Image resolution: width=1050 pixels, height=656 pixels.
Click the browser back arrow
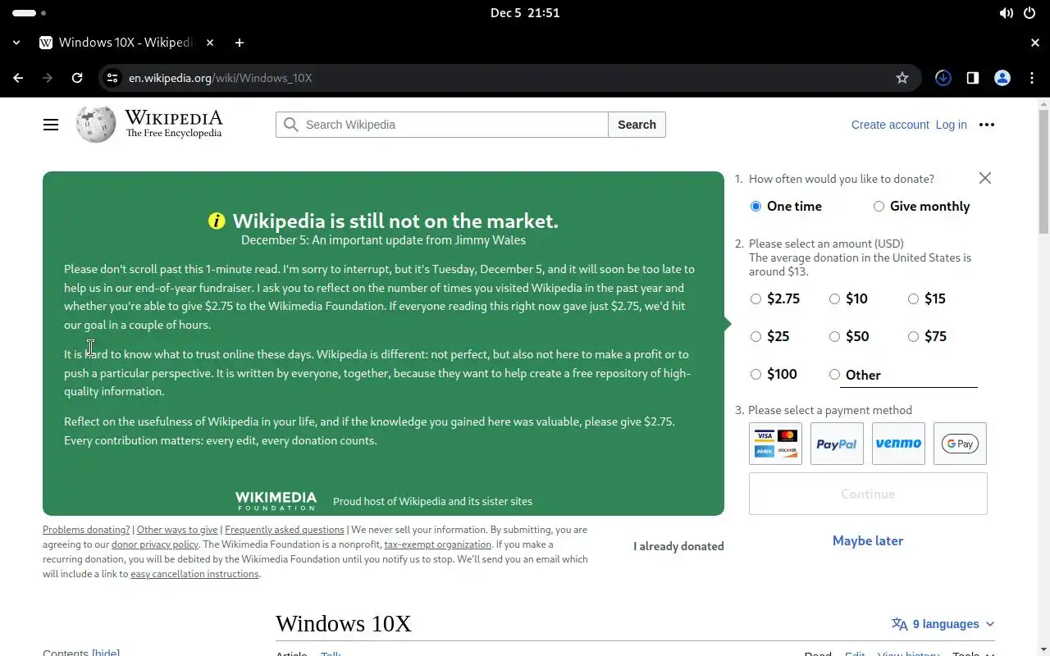coord(18,78)
